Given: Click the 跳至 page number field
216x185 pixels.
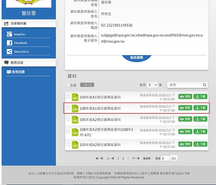Looking at the screenshot, I should (x=165, y=158).
